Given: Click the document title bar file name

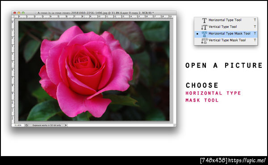Looking at the screenshot, I should [96, 13].
